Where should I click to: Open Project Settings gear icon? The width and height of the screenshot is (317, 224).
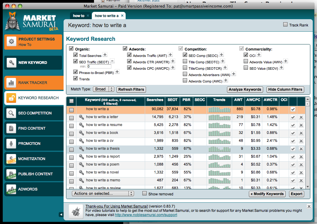click(11, 41)
